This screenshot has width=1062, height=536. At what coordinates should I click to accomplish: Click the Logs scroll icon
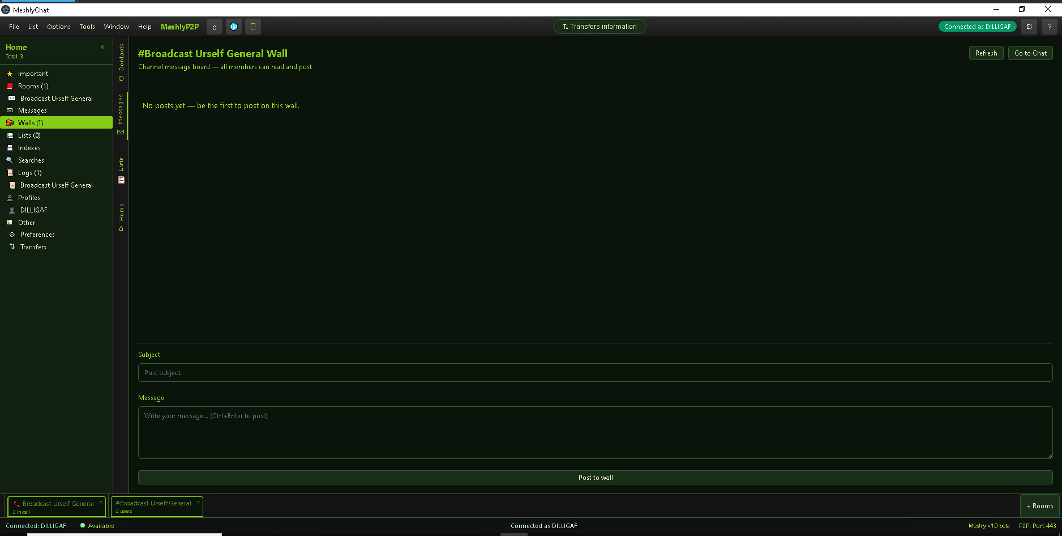pyautogui.click(x=10, y=173)
